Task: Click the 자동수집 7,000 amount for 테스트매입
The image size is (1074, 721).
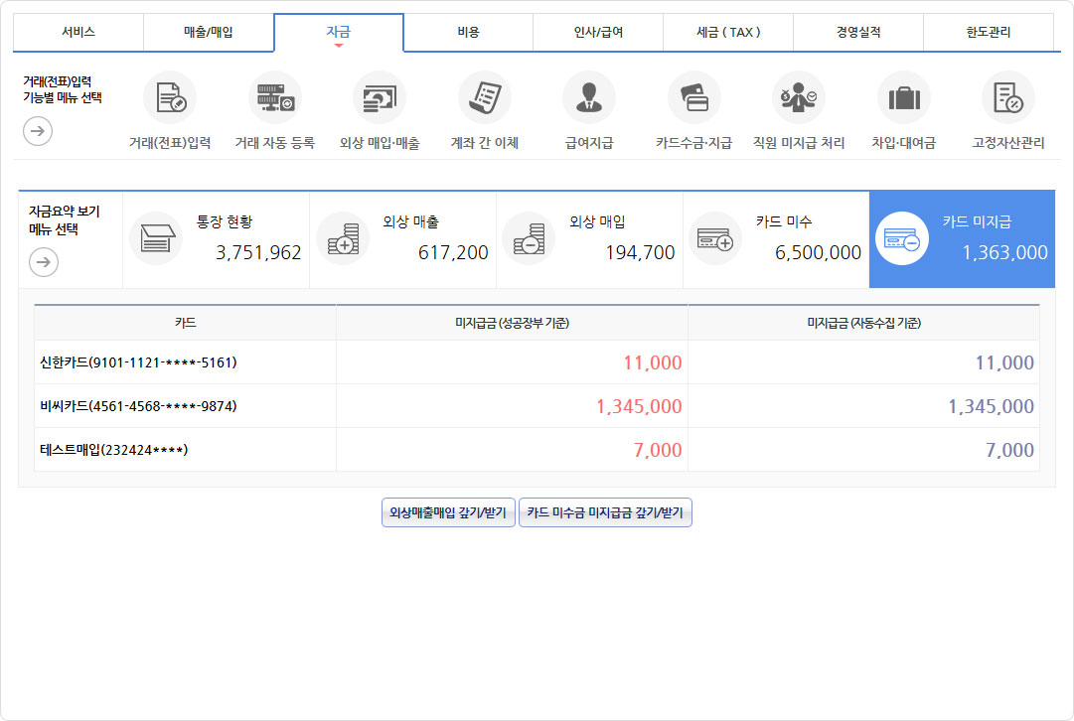Action: click(1009, 451)
